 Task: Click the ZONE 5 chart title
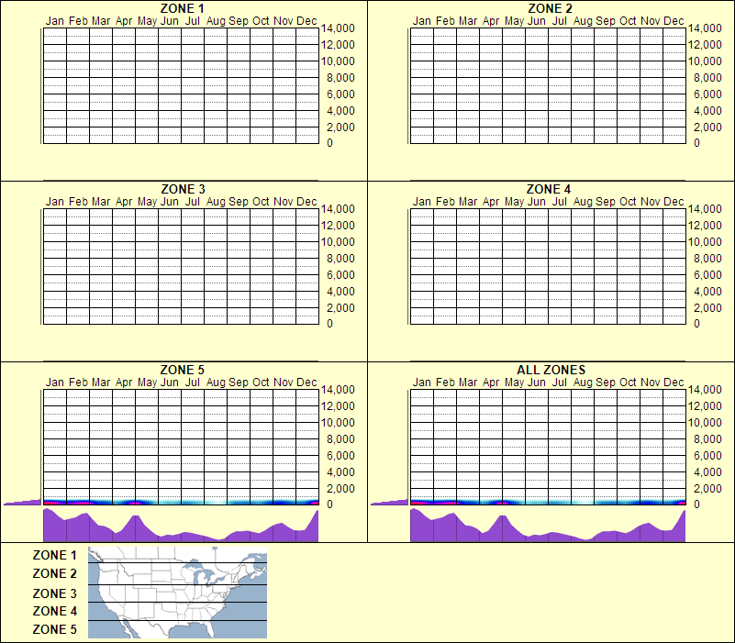coord(181,371)
